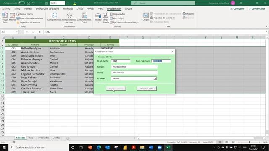Open the Visual Basic editor
Viewport: 269px width, 151px height.
tap(5, 18)
